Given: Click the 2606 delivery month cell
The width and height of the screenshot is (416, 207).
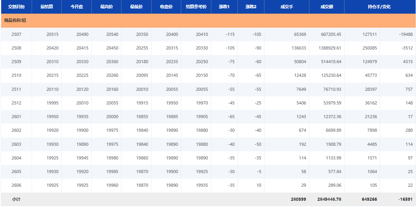Looking at the screenshot, I should coord(16,185).
